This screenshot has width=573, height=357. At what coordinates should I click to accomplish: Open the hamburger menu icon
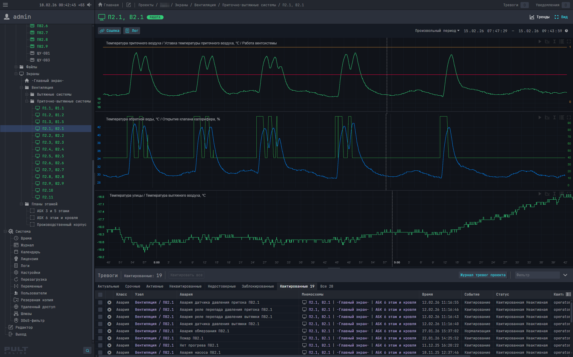5,5
